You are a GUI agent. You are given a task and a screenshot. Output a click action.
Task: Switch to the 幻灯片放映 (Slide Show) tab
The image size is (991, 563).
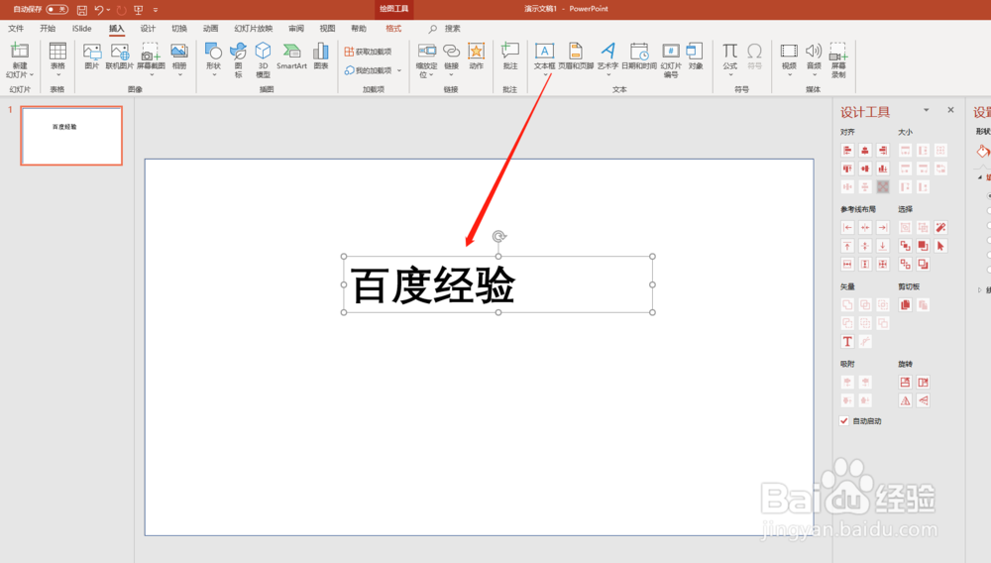(x=254, y=29)
